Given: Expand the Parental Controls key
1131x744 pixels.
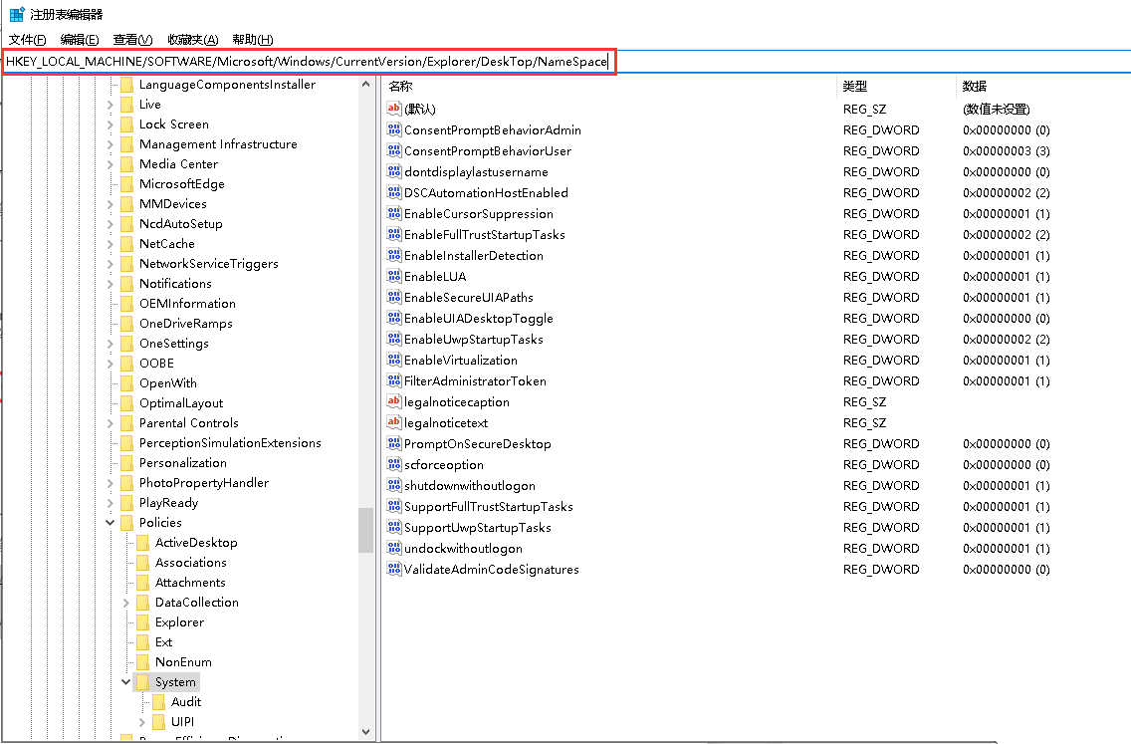Looking at the screenshot, I should tap(111, 423).
